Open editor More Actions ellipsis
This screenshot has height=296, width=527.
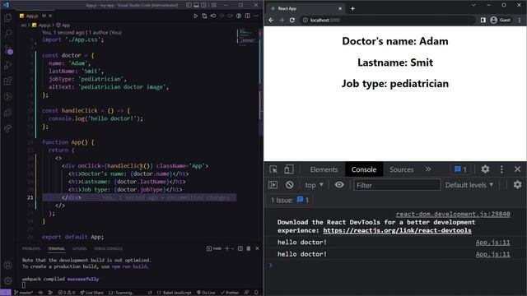pos(256,16)
